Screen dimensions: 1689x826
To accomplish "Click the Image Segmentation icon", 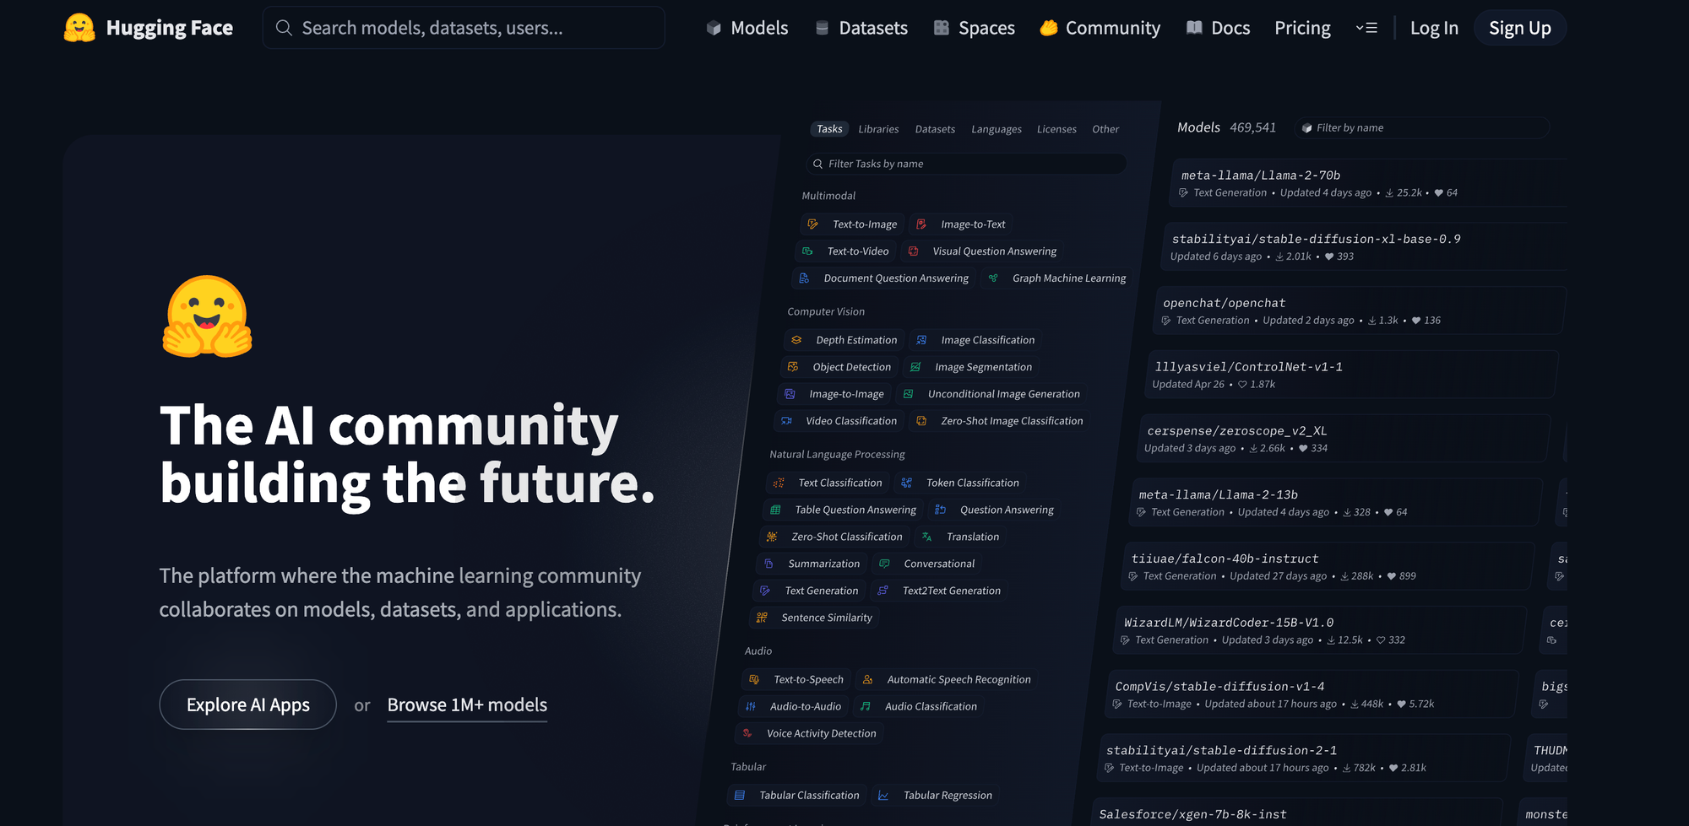I will tap(915, 367).
